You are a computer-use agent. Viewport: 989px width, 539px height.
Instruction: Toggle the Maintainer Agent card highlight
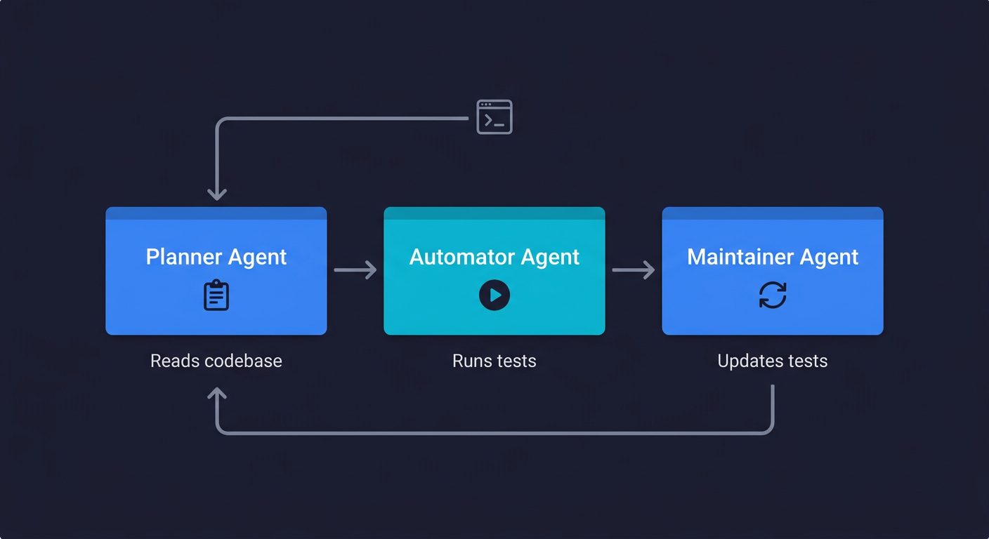[x=772, y=271]
